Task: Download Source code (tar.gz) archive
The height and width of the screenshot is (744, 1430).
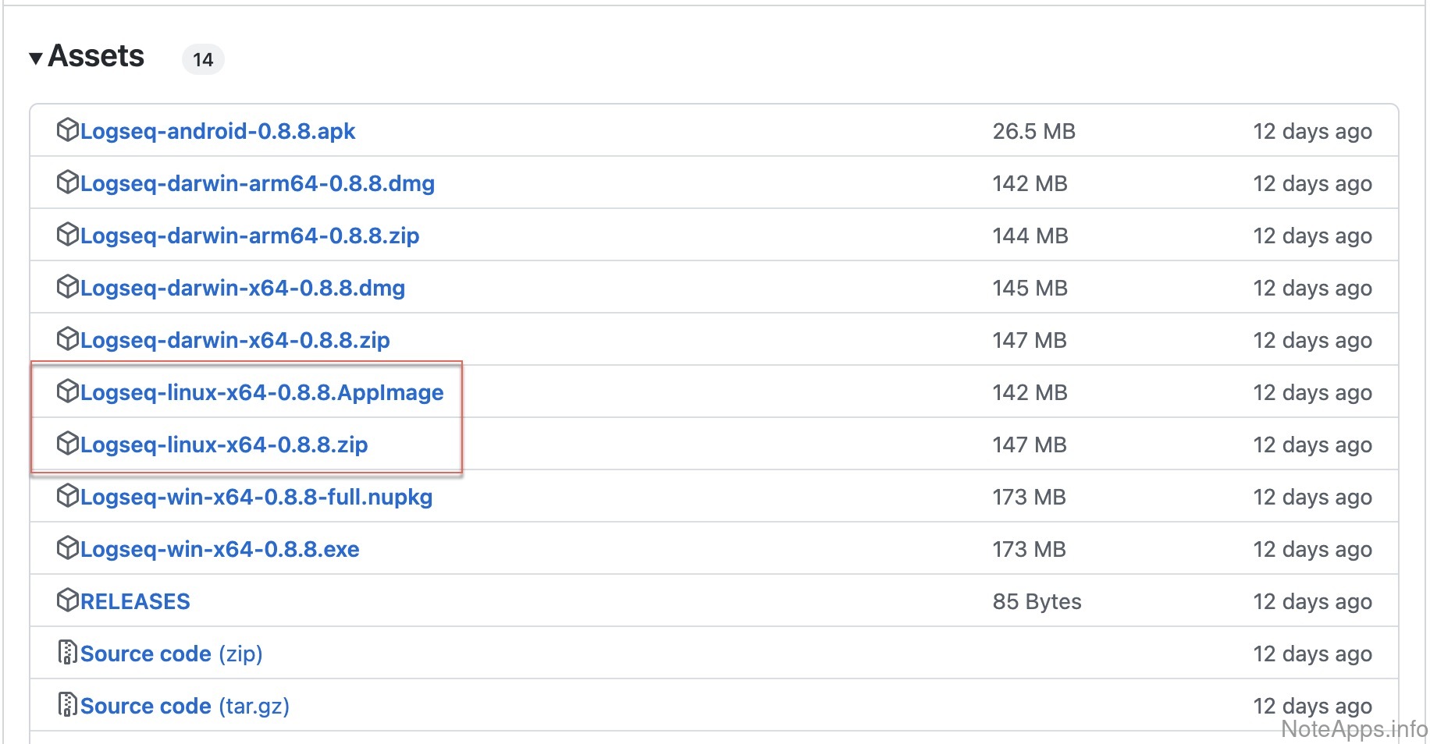Action: (x=185, y=706)
